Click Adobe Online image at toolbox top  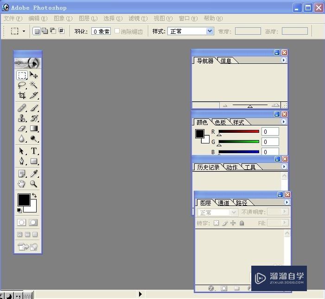click(27, 63)
